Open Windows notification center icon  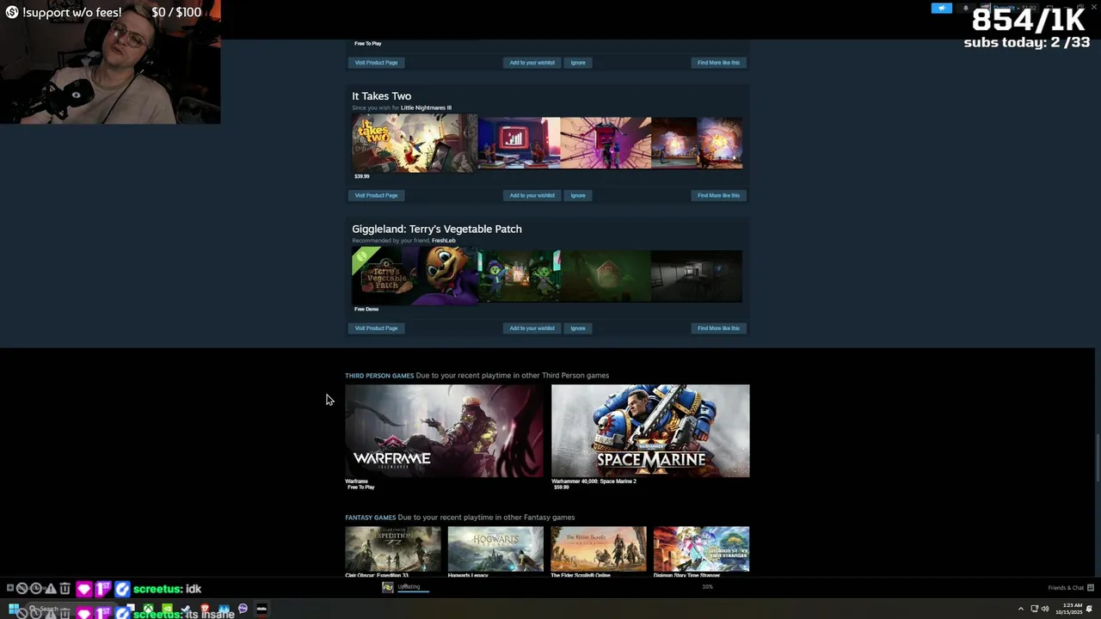click(x=1090, y=610)
